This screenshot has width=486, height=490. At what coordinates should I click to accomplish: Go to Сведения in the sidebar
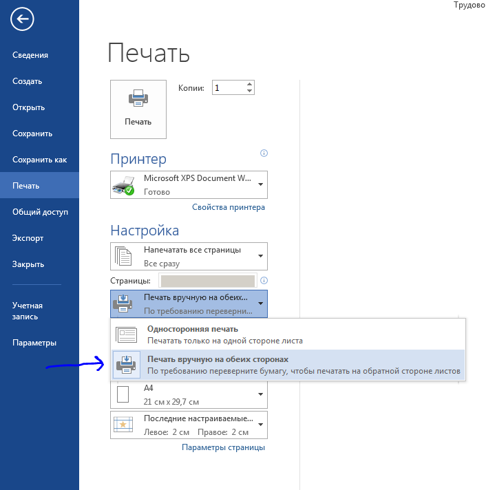pyautogui.click(x=30, y=55)
